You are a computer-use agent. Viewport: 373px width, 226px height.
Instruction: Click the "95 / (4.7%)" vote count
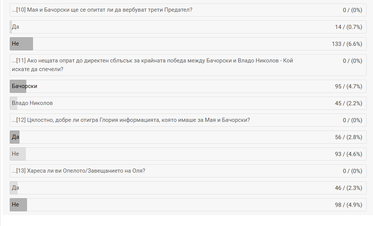pos(348,86)
